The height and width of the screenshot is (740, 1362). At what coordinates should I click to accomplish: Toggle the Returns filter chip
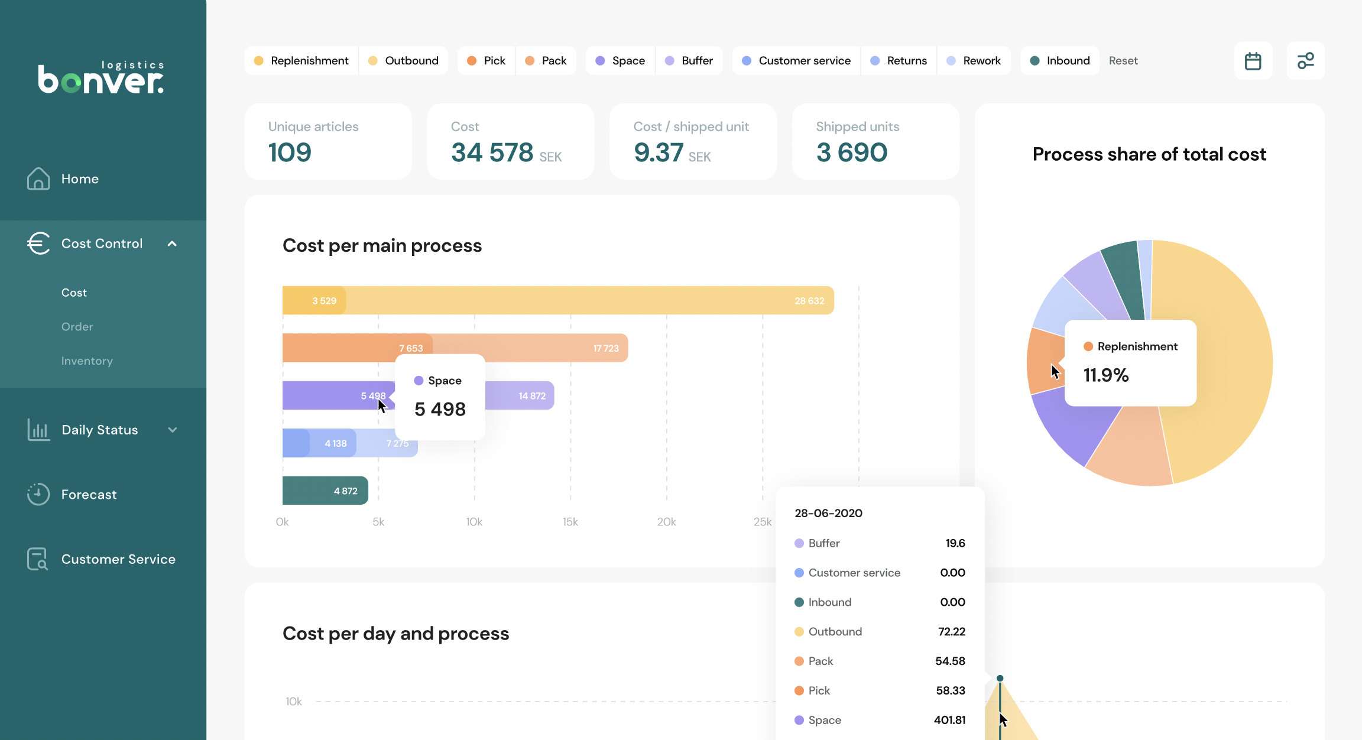[x=899, y=60]
